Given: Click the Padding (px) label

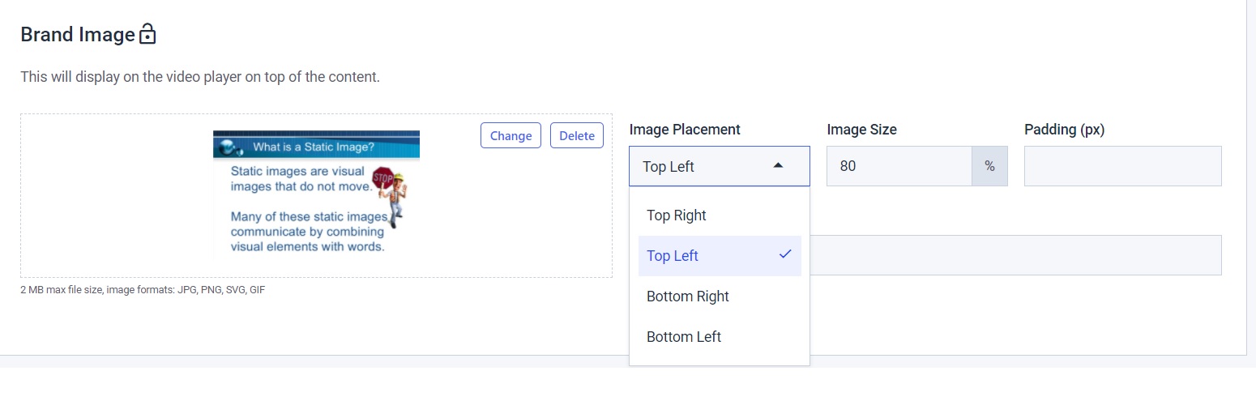Looking at the screenshot, I should [x=1065, y=129].
